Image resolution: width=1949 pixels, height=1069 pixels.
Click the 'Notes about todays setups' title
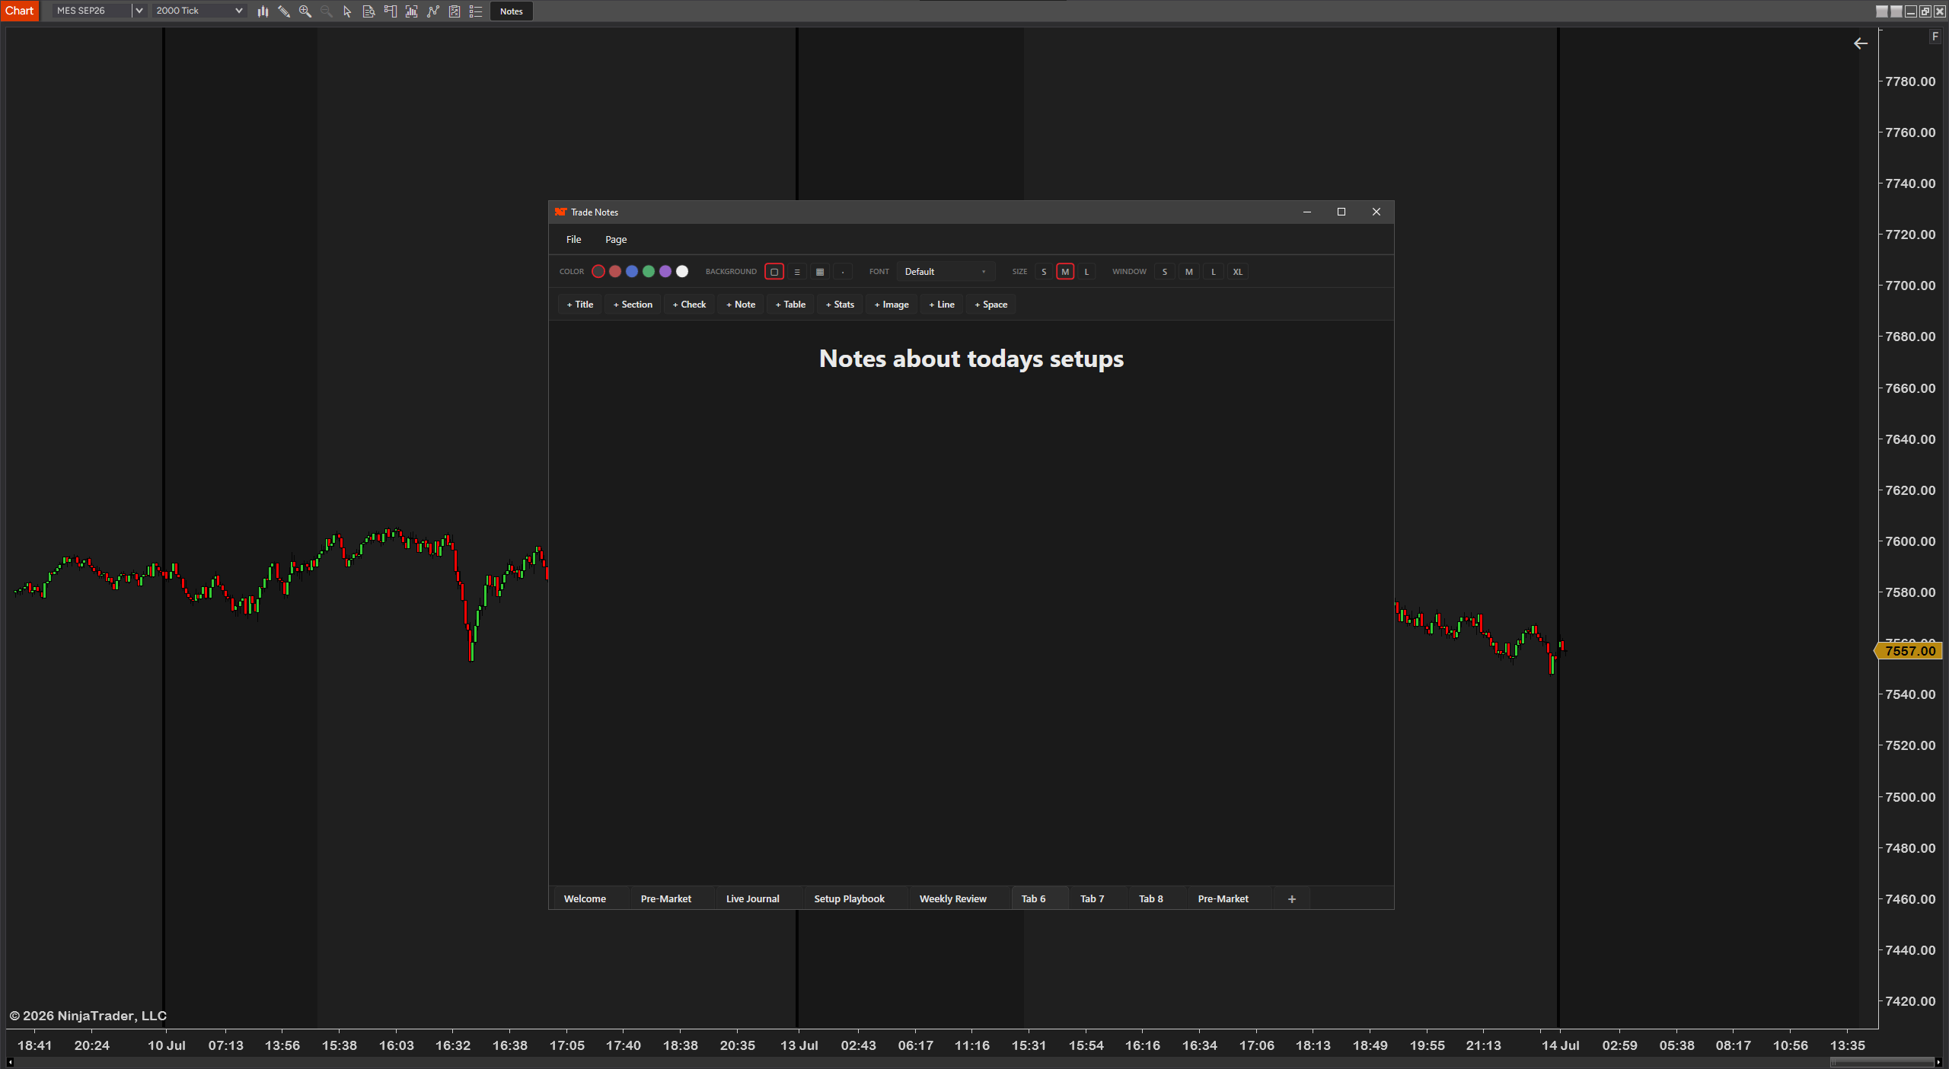(971, 359)
